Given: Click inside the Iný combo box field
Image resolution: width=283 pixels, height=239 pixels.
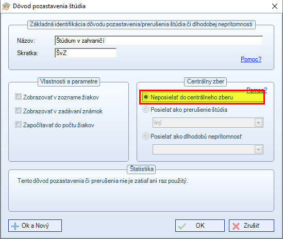Looking at the screenshot, I should click(204, 123).
